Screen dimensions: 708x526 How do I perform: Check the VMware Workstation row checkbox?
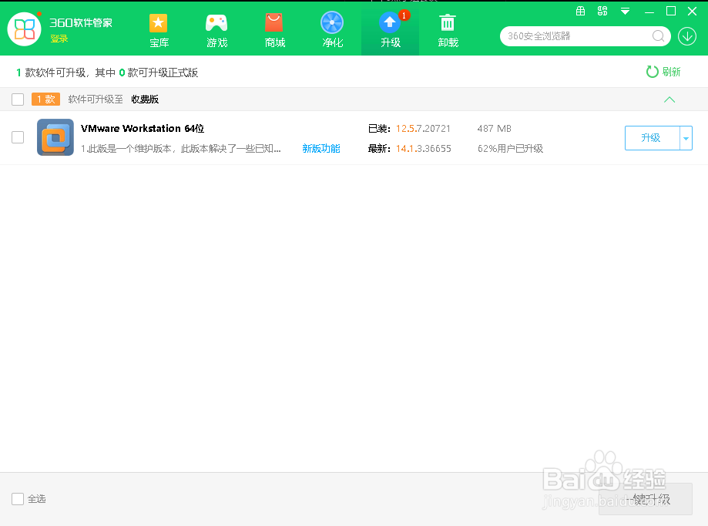18,137
